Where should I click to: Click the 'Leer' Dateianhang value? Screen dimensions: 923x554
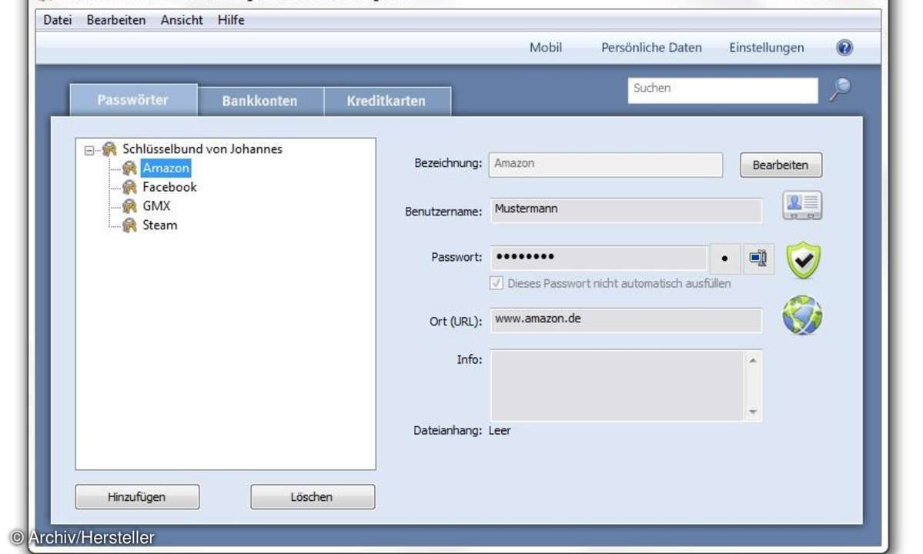(499, 430)
